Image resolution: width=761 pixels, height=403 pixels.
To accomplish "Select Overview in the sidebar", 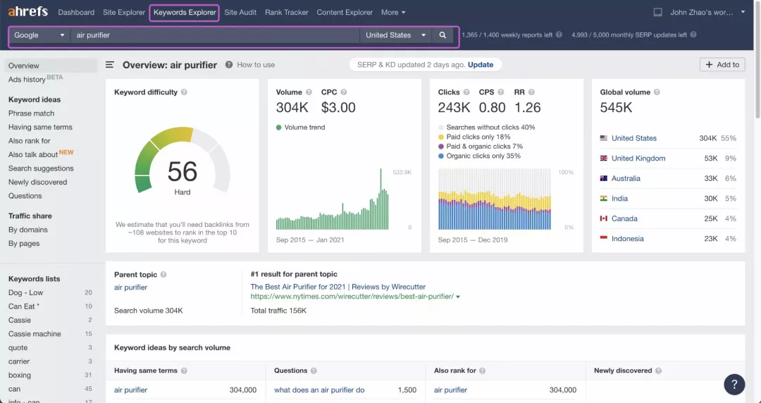I will [x=51, y=66].
